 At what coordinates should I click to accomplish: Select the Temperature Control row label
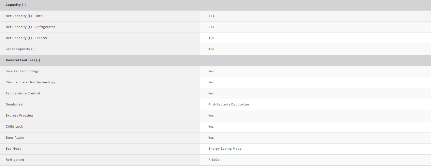[23, 93]
